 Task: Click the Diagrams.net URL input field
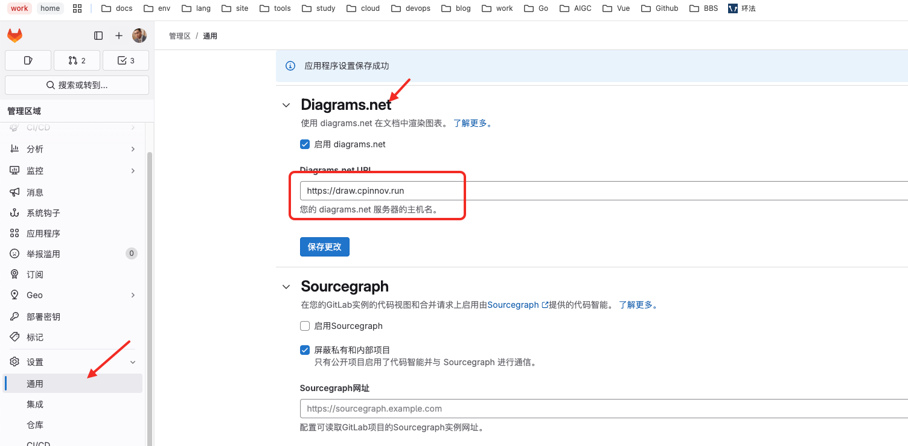(604, 191)
